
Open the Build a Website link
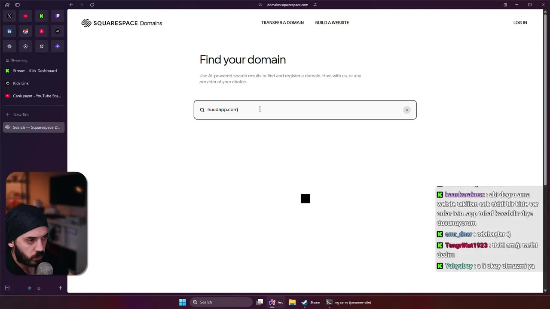332,23
